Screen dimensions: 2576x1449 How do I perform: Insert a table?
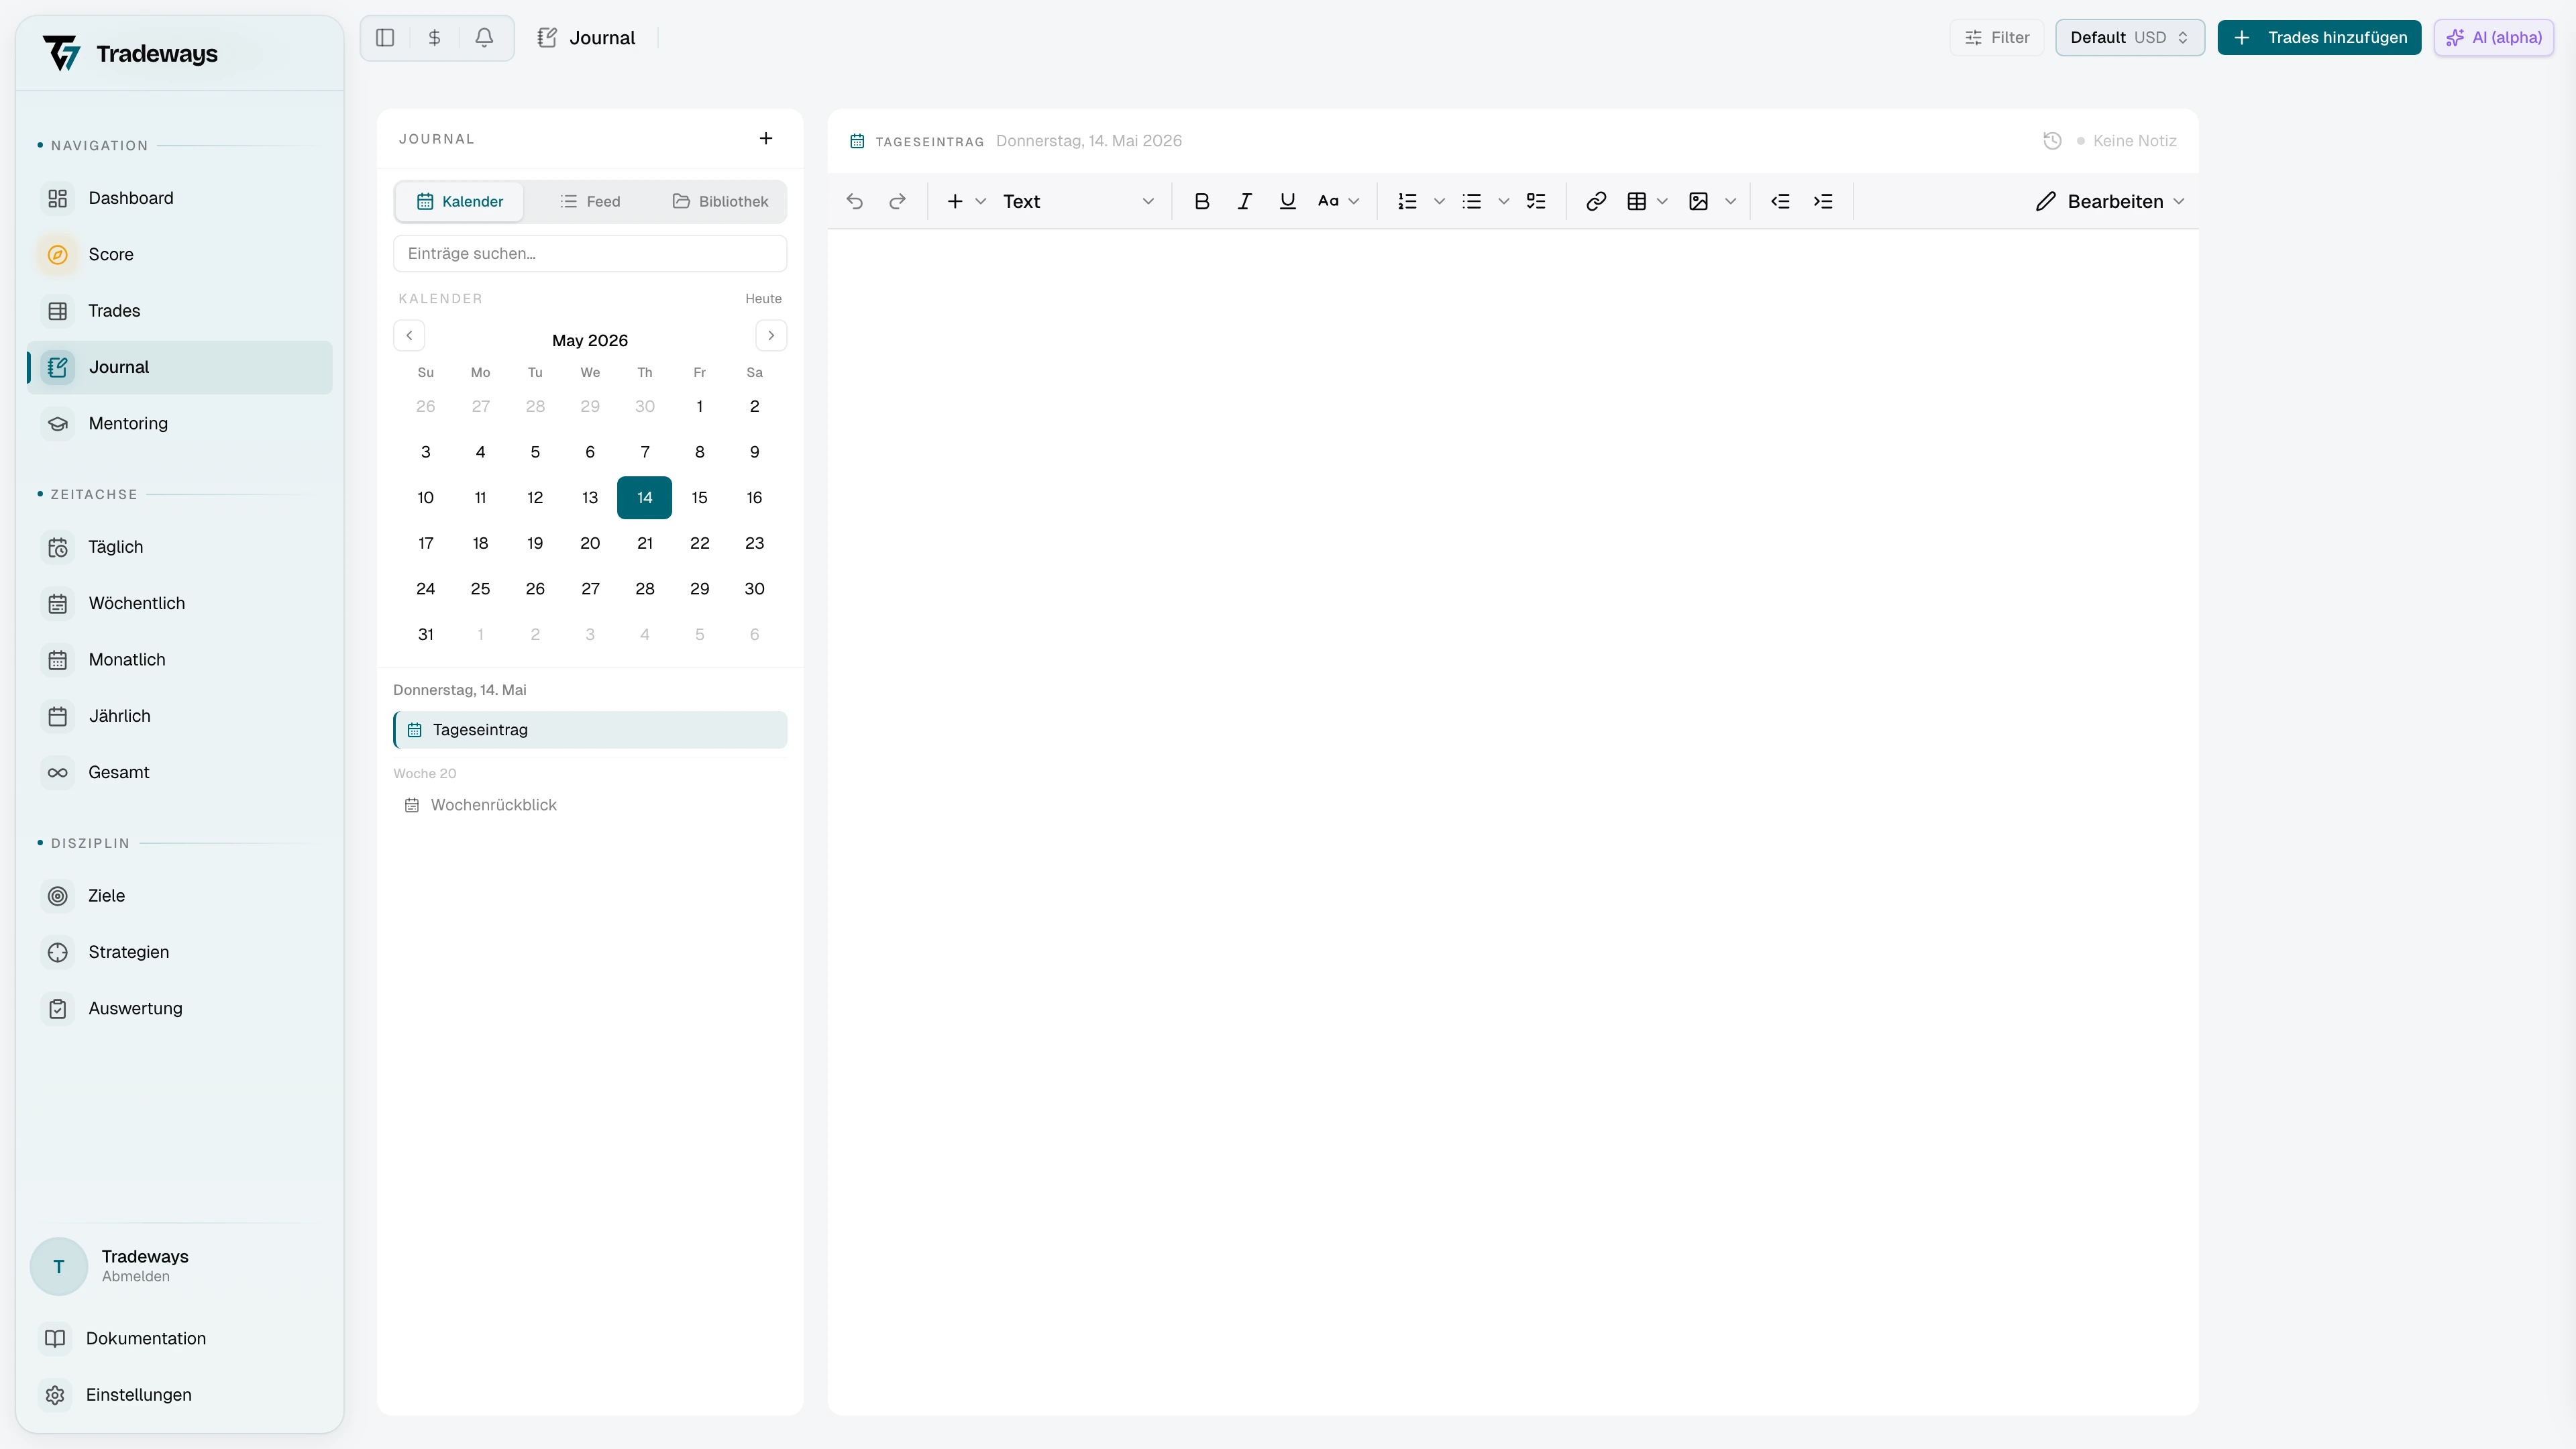click(1637, 201)
